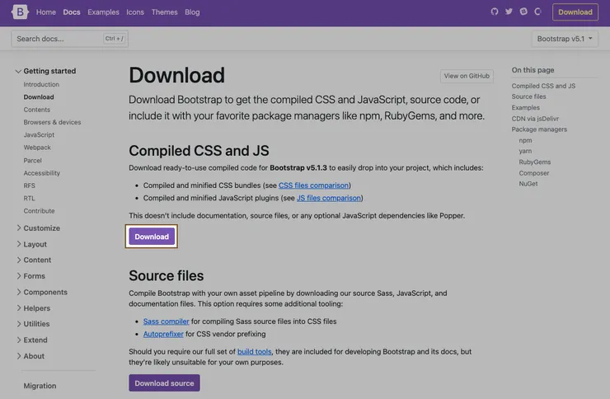Open the Slack icon in the navbar
This screenshot has width=610, height=399.
523,12
